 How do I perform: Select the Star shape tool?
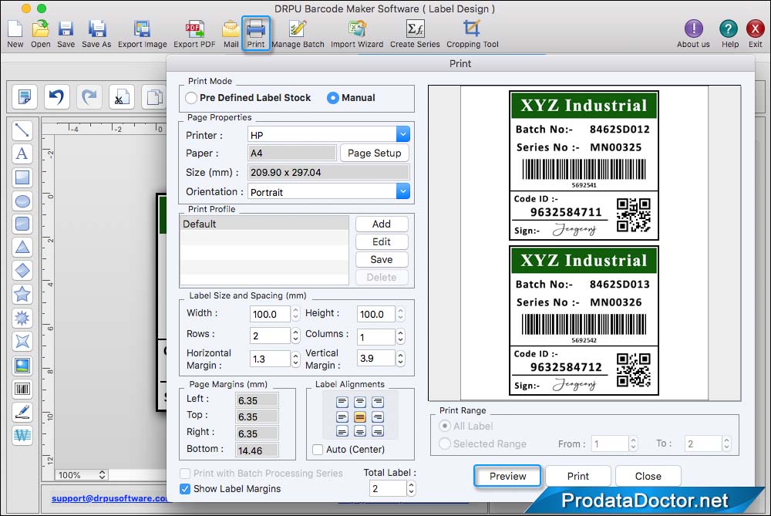22,294
